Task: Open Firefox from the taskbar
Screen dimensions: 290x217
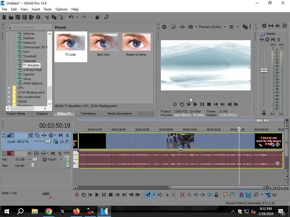Action: tap(76, 211)
